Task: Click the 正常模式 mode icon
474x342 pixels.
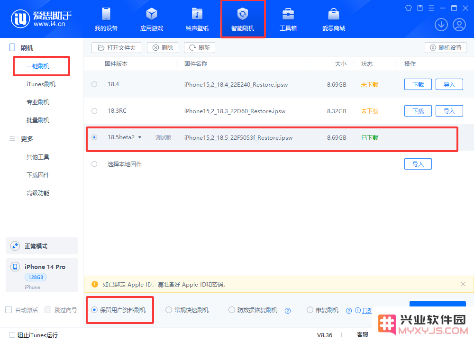Action: (15, 246)
